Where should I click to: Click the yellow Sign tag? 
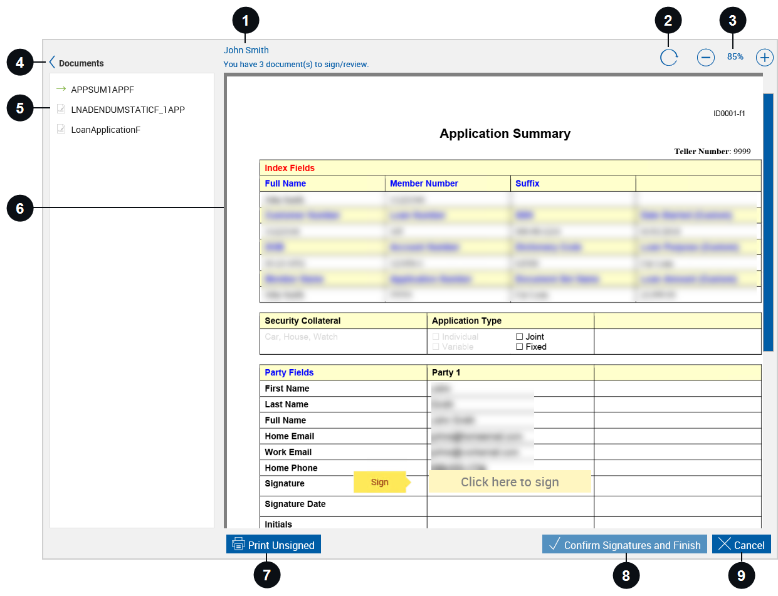point(382,482)
